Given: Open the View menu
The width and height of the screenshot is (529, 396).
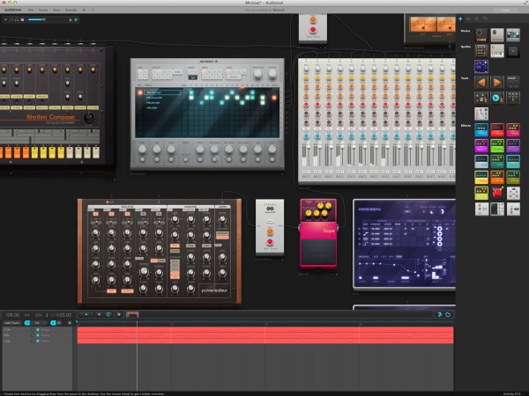Looking at the screenshot, I should click(56, 10).
